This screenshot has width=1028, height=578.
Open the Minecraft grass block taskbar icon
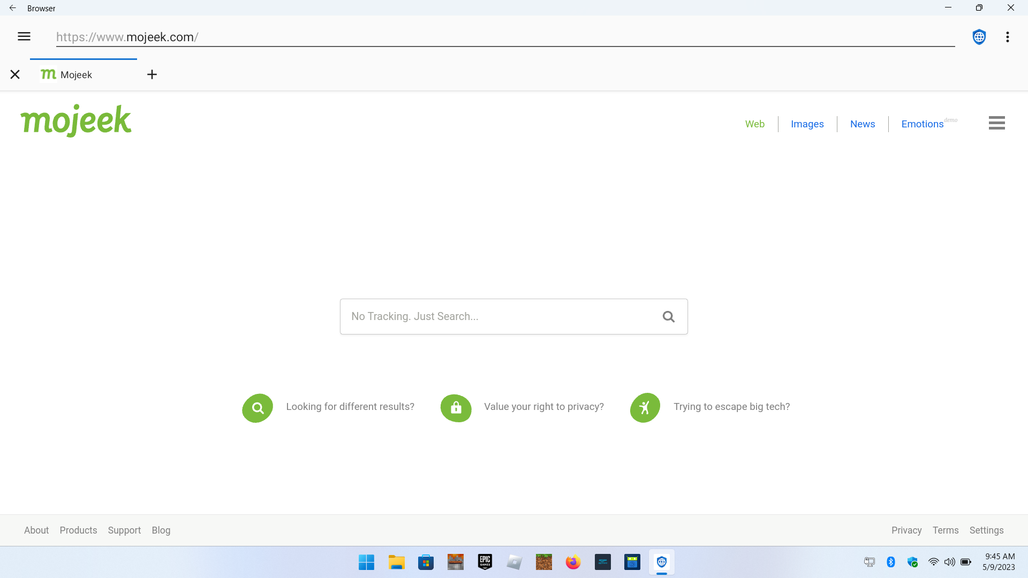(x=543, y=562)
